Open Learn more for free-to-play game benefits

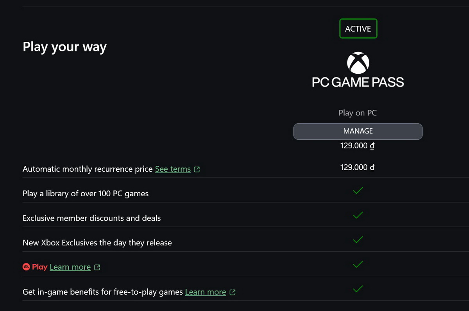click(206, 292)
